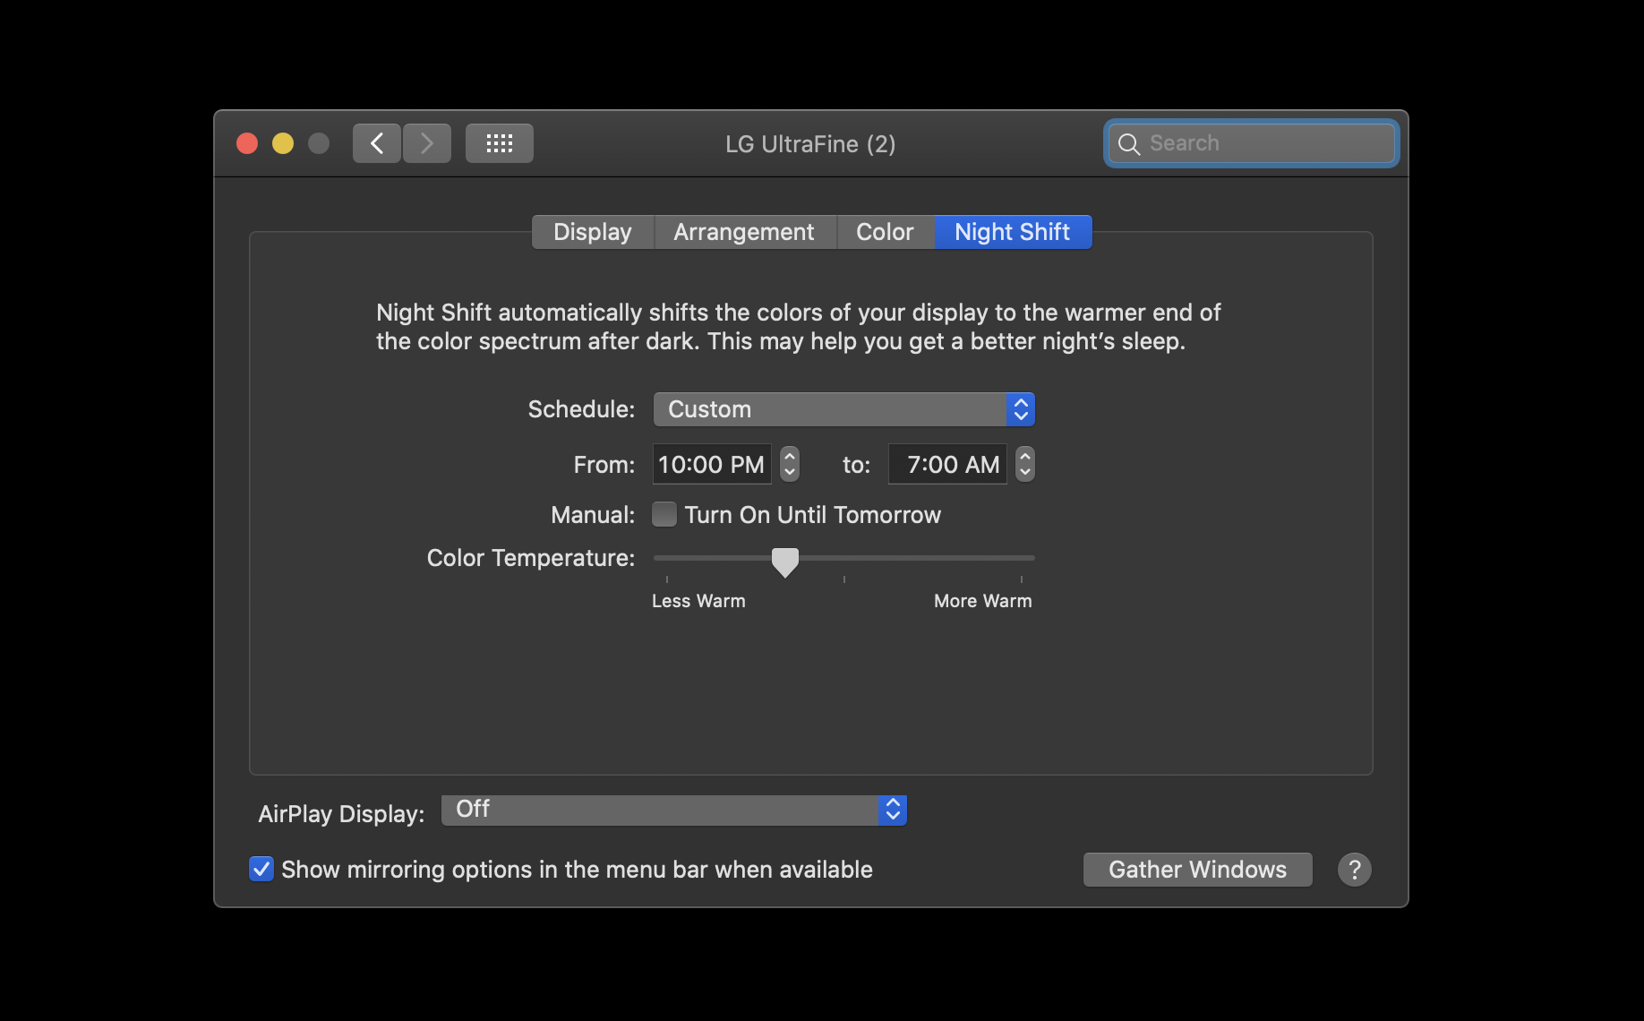Switch to the Display tab

pyautogui.click(x=593, y=232)
